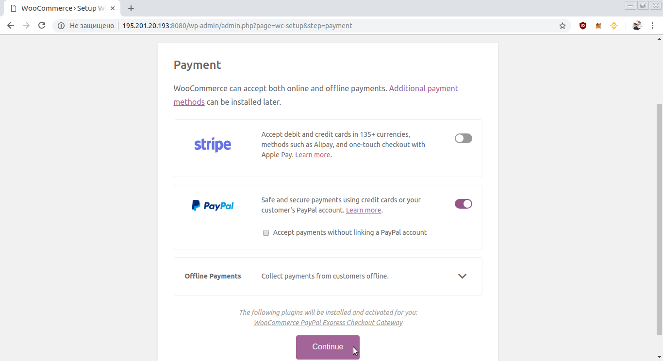Bookmark this page with the star icon

pyautogui.click(x=563, y=26)
